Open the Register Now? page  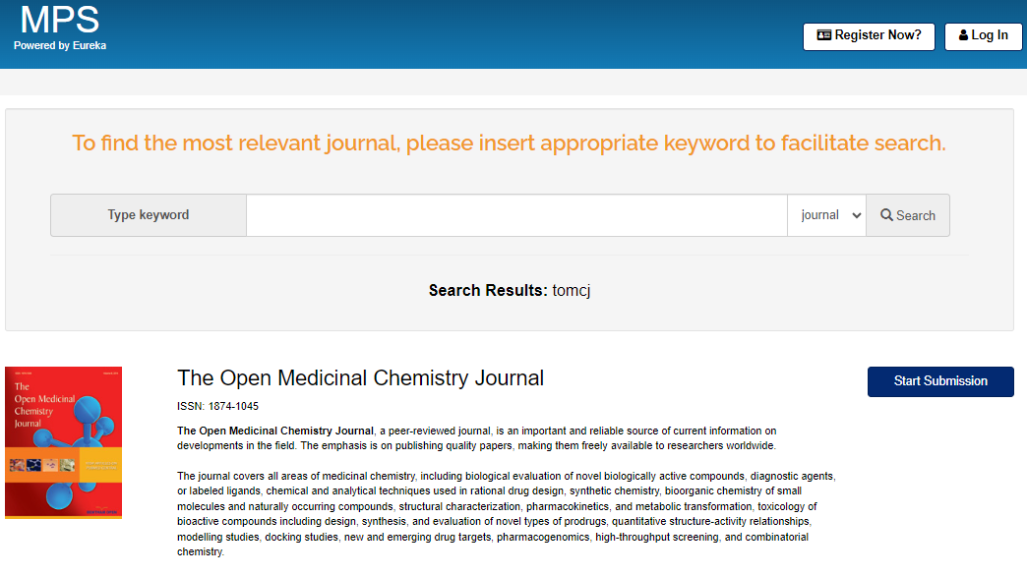869,36
